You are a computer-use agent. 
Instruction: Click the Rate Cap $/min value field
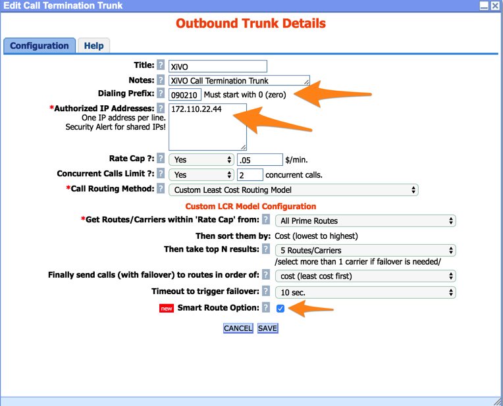pos(260,160)
